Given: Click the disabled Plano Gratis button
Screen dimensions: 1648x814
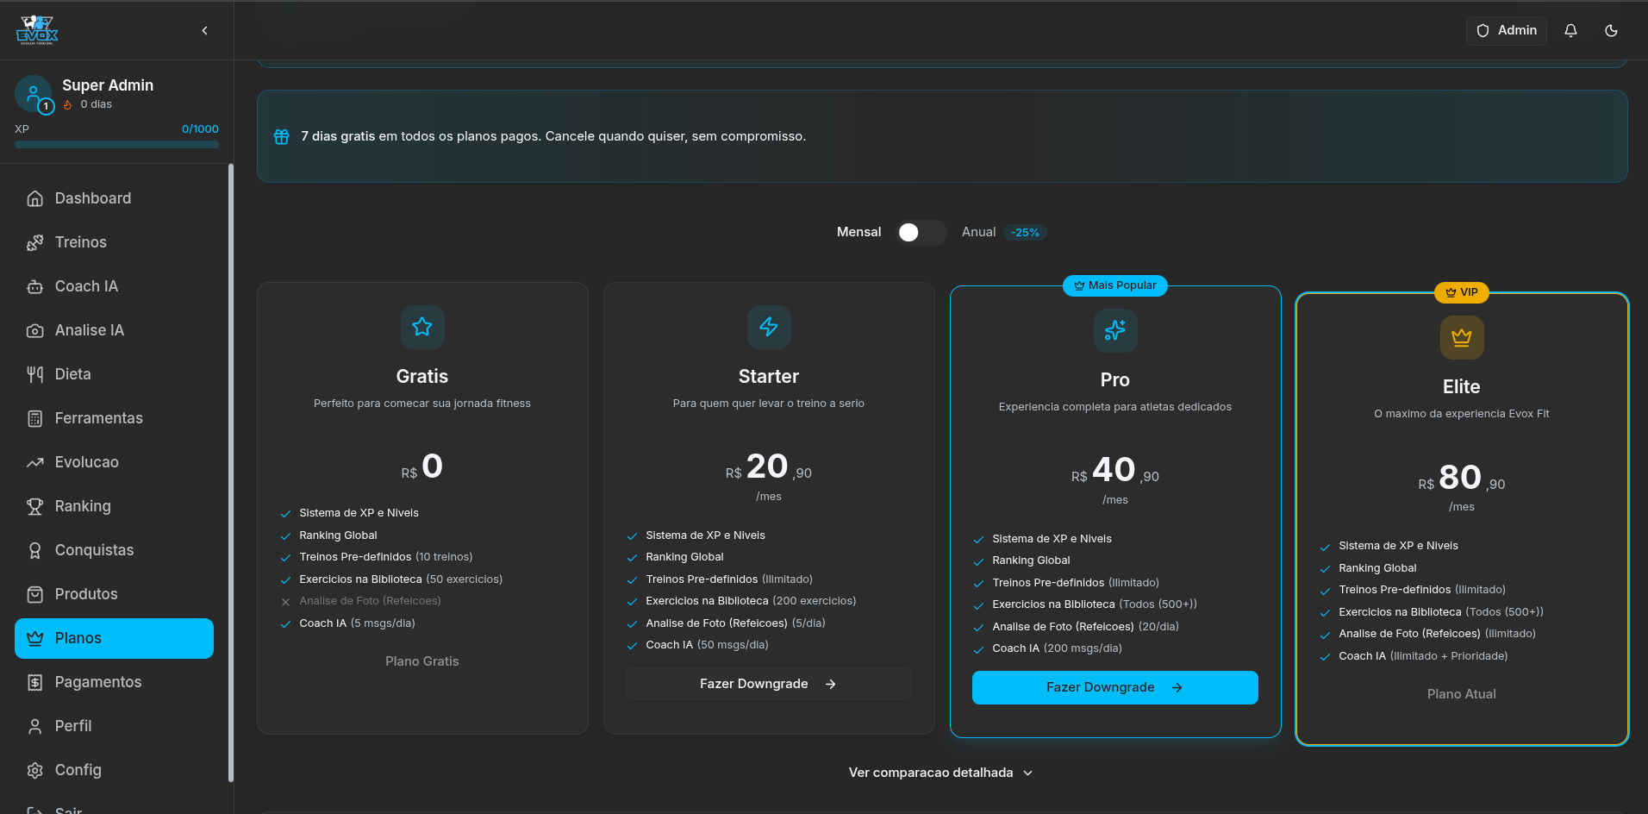Looking at the screenshot, I should pyautogui.click(x=422, y=661).
